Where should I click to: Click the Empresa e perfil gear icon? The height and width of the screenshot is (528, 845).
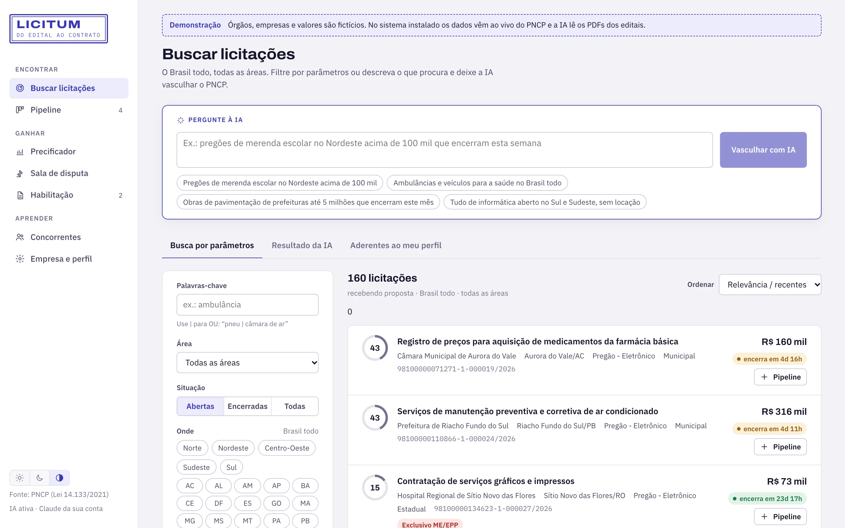click(20, 259)
